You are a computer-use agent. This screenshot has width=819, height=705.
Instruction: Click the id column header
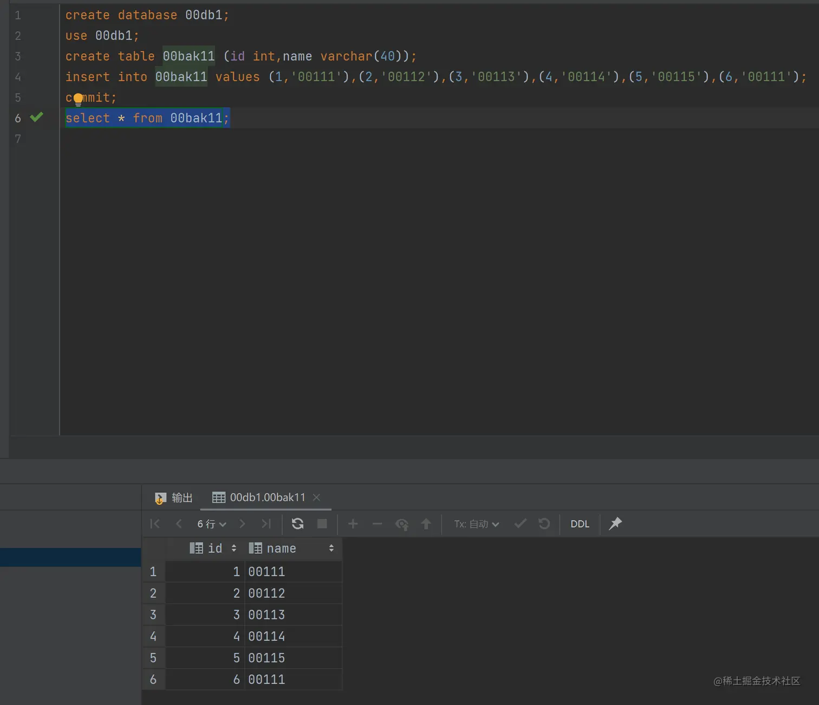[x=205, y=549]
